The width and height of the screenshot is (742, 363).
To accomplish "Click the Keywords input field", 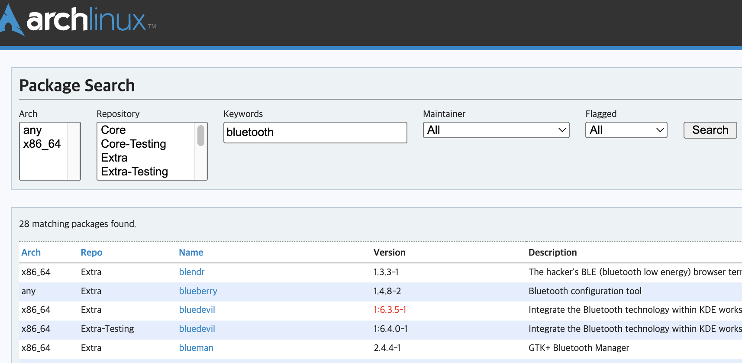I will pyautogui.click(x=315, y=132).
